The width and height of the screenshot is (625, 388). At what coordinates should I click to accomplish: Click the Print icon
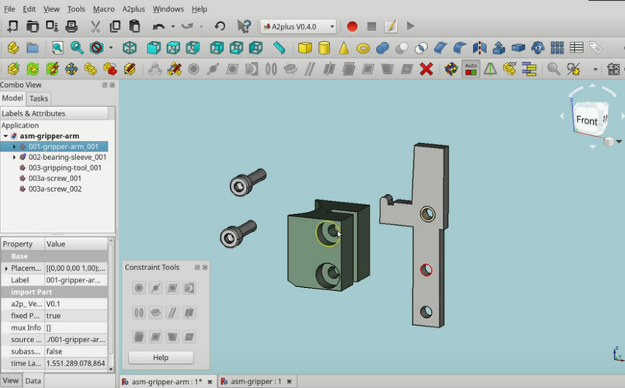click(71, 26)
